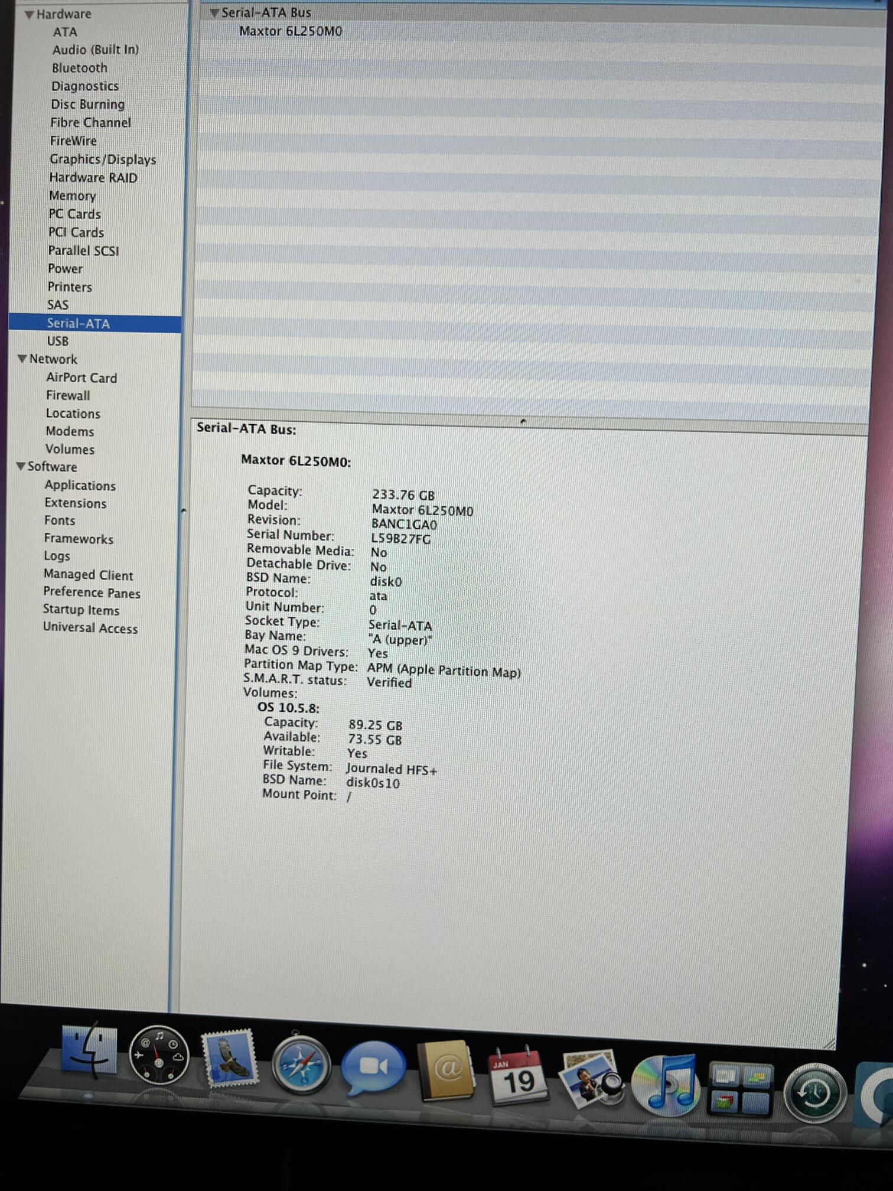Viewport: 893px width, 1191px height.
Task: Click the horizontal pane splitter handle dot
Action: 523,421
